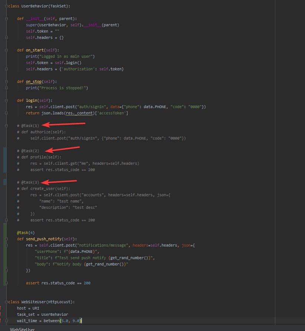
Task: Click 'TaskSet' in class UserBehavior definition
Action: point(58,6)
